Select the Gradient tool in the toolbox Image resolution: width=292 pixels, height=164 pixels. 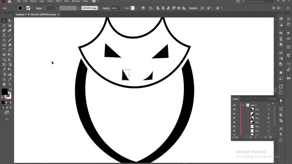pyautogui.click(x=10, y=65)
